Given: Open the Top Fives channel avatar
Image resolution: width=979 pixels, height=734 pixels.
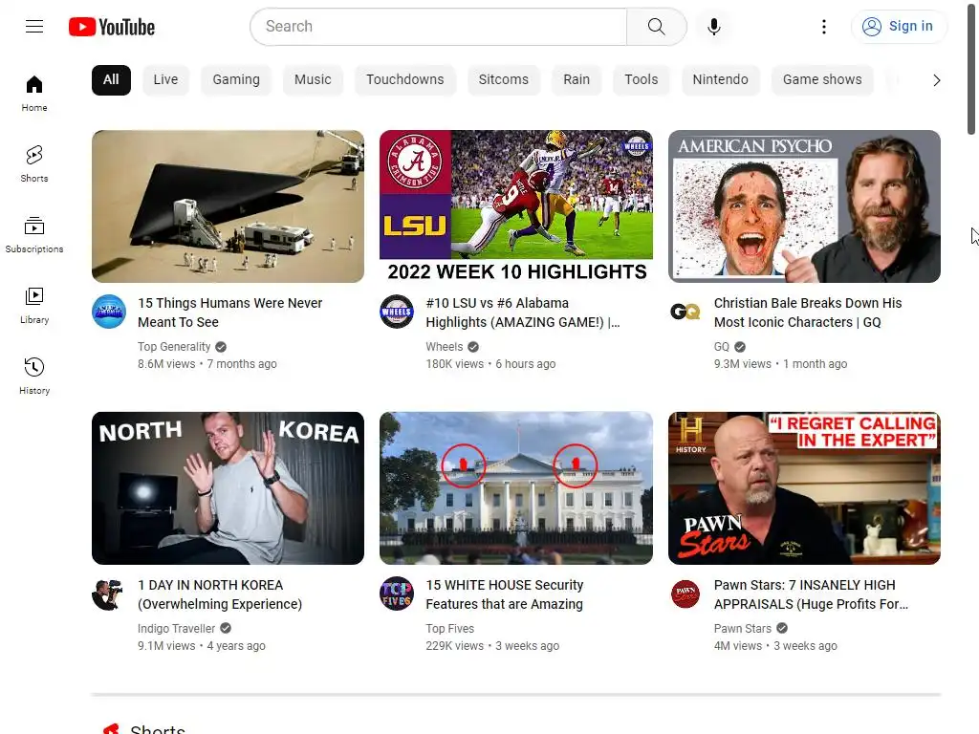Looking at the screenshot, I should 397,594.
